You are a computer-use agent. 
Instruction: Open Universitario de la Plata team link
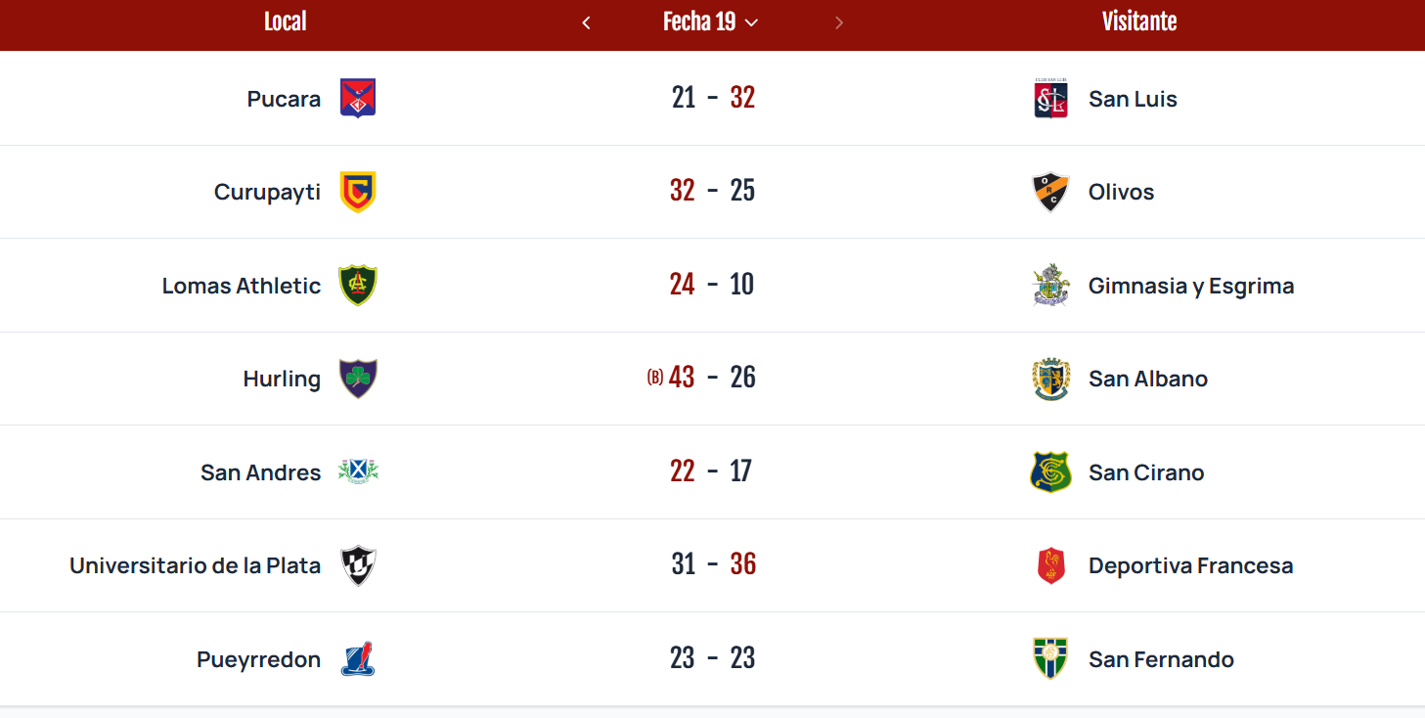195,565
